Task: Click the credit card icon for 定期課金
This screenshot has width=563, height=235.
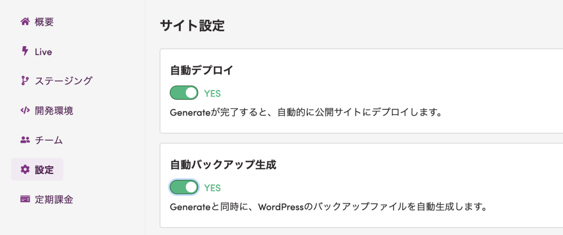Action: [x=25, y=199]
